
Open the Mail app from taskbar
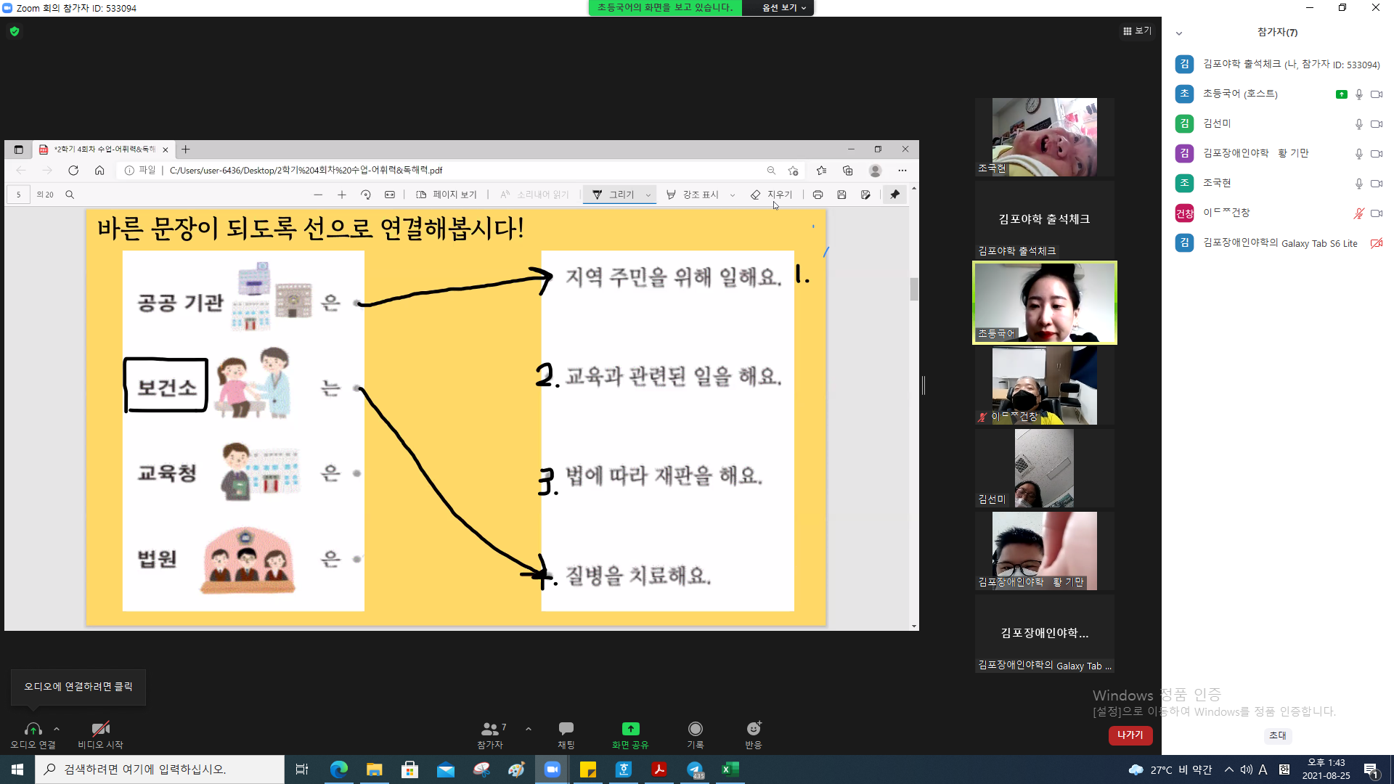tap(446, 769)
